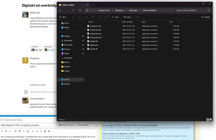Open the gear options icon in forum editor
Viewport: 216px width, 140px height.
tap(49, 131)
